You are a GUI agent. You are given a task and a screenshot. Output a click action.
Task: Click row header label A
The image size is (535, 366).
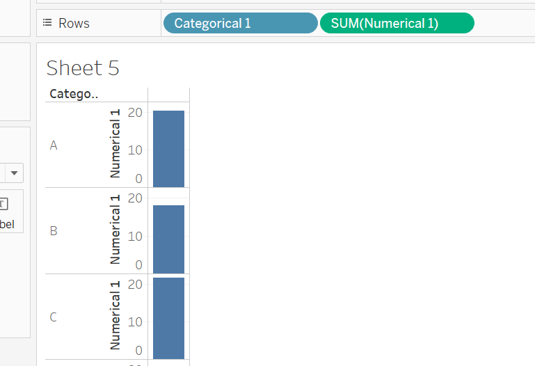tap(54, 145)
